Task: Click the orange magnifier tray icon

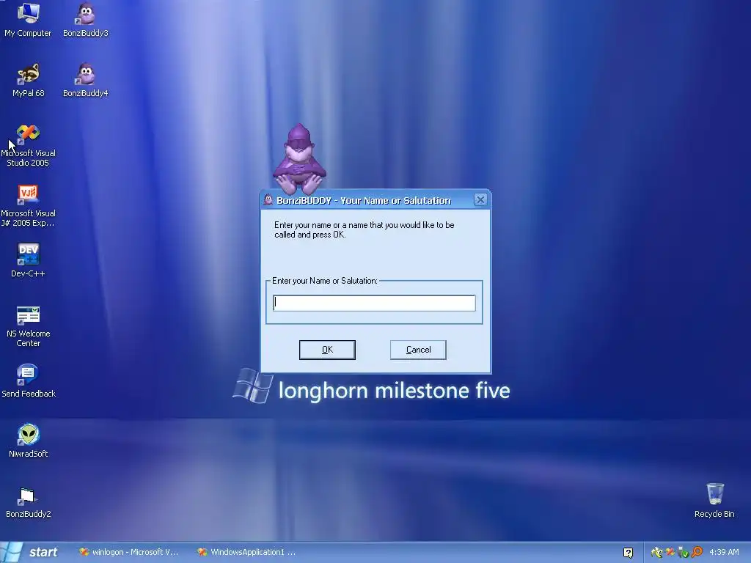Action: coord(697,553)
